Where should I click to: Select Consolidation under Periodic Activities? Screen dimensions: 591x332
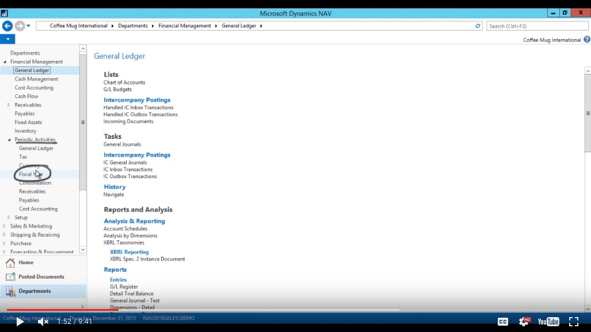pyautogui.click(x=35, y=183)
